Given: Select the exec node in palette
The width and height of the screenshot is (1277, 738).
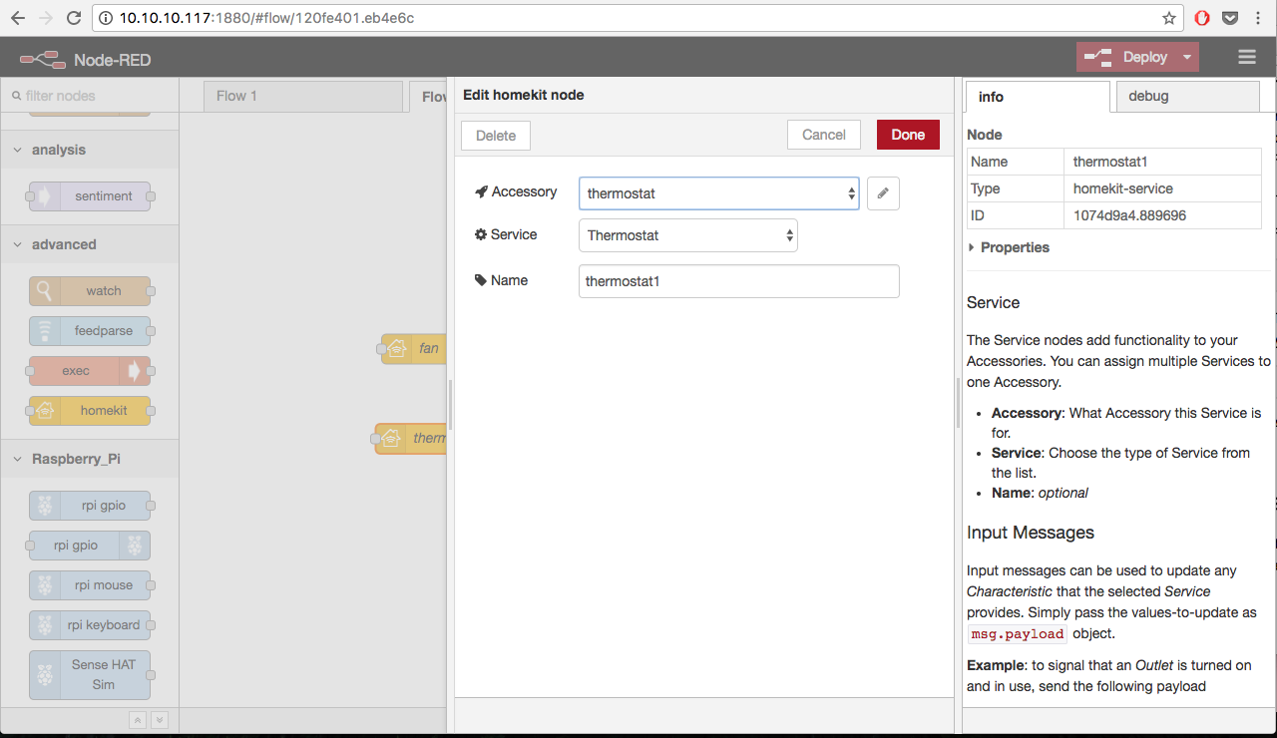Looking at the screenshot, I should [90, 371].
